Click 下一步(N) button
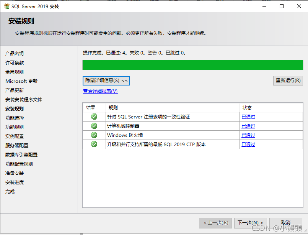The image size is (308, 235). (251, 223)
